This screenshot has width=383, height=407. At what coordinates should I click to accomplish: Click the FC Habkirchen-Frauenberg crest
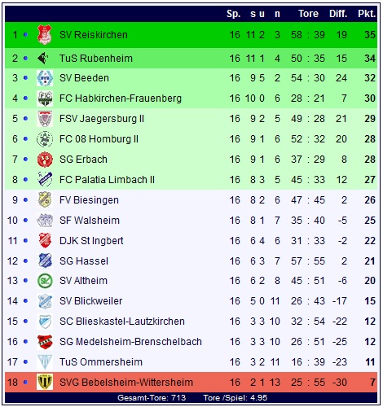point(45,98)
